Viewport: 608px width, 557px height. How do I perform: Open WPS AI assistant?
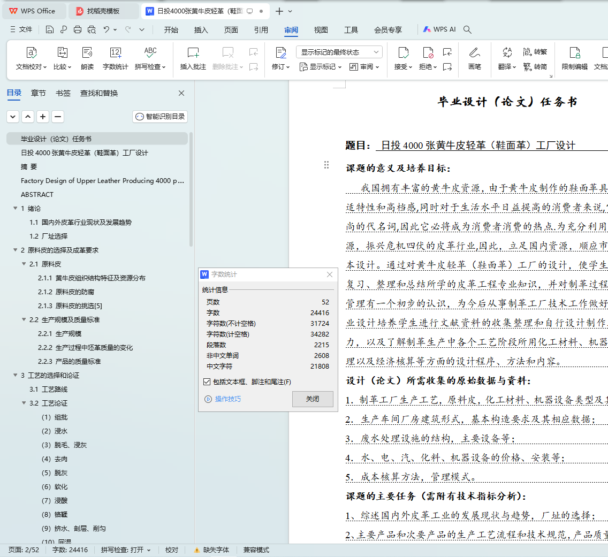pos(439,29)
